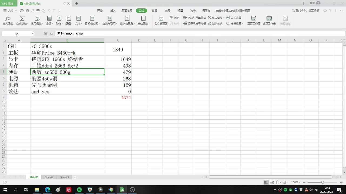Click the formula bar input field
The height and width of the screenshot is (194, 346).
click(x=200, y=34)
